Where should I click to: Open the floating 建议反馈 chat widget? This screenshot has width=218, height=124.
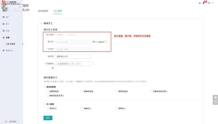tap(215, 100)
